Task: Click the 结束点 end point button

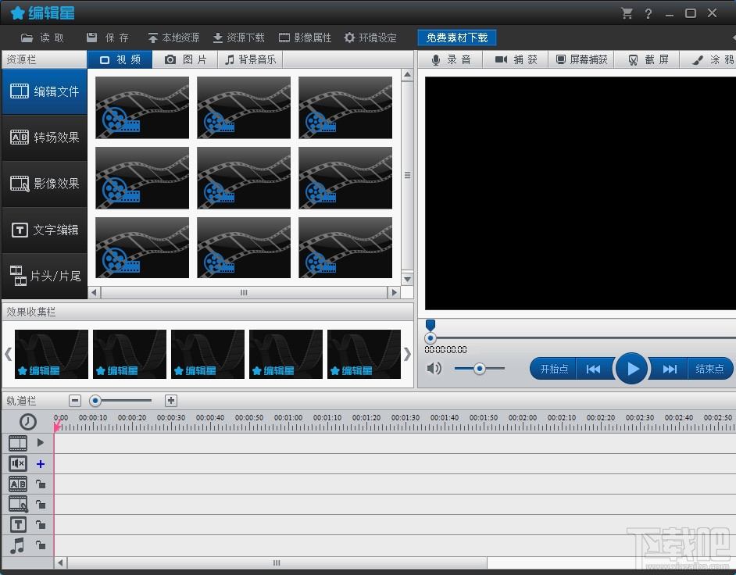Action: pyautogui.click(x=709, y=369)
